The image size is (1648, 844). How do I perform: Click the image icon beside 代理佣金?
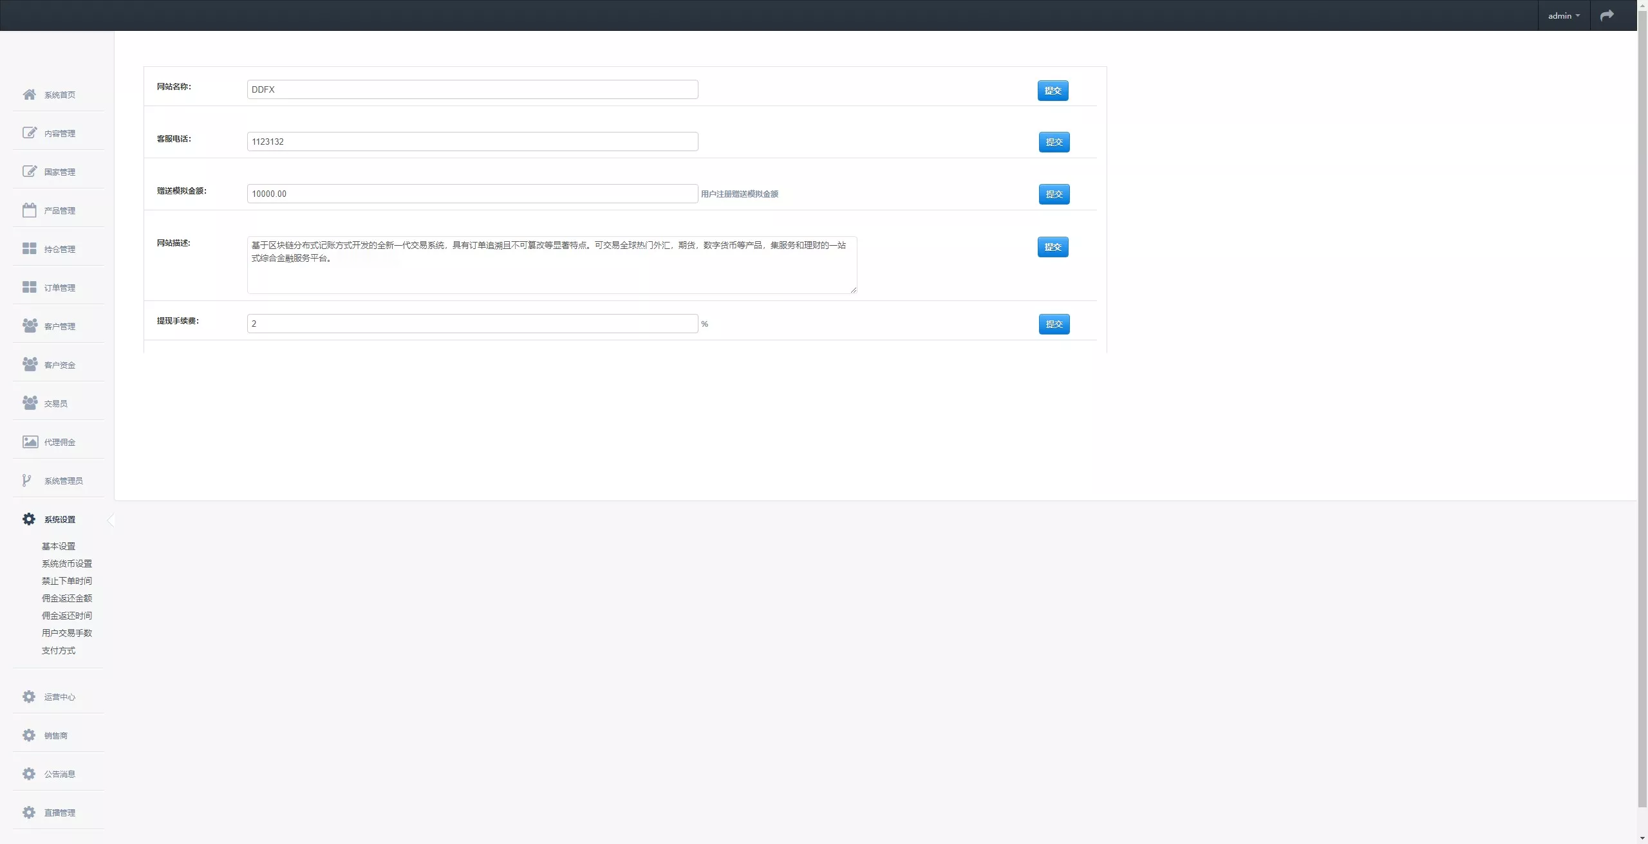click(30, 442)
